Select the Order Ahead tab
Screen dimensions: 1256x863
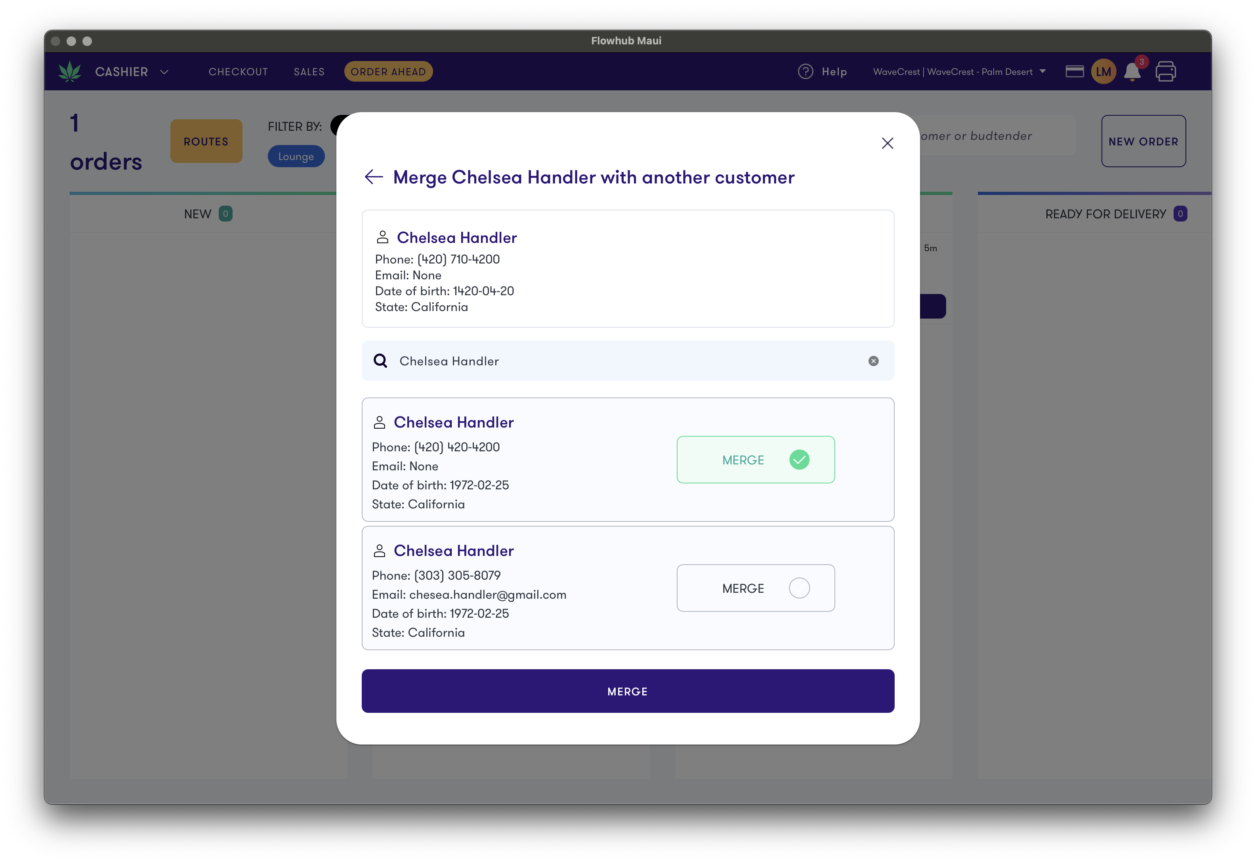pos(388,72)
